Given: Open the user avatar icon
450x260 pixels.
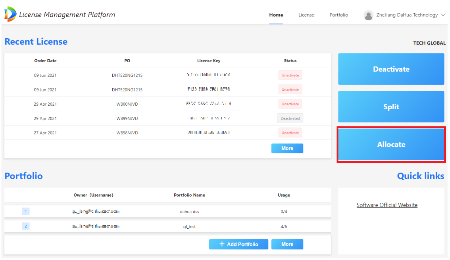Looking at the screenshot, I should tap(369, 15).
